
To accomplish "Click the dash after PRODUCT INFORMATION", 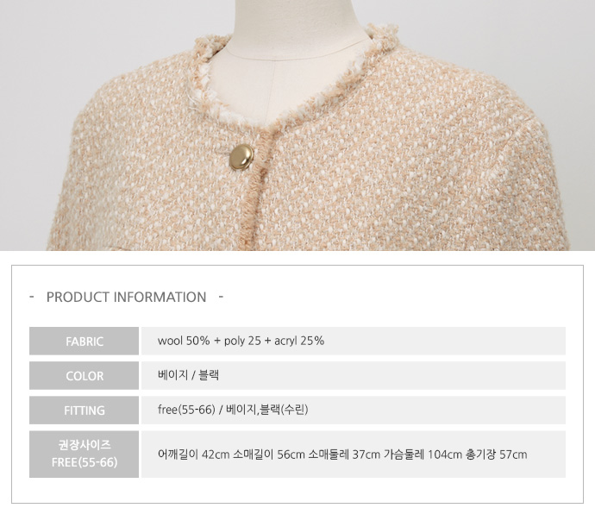I will (x=222, y=297).
